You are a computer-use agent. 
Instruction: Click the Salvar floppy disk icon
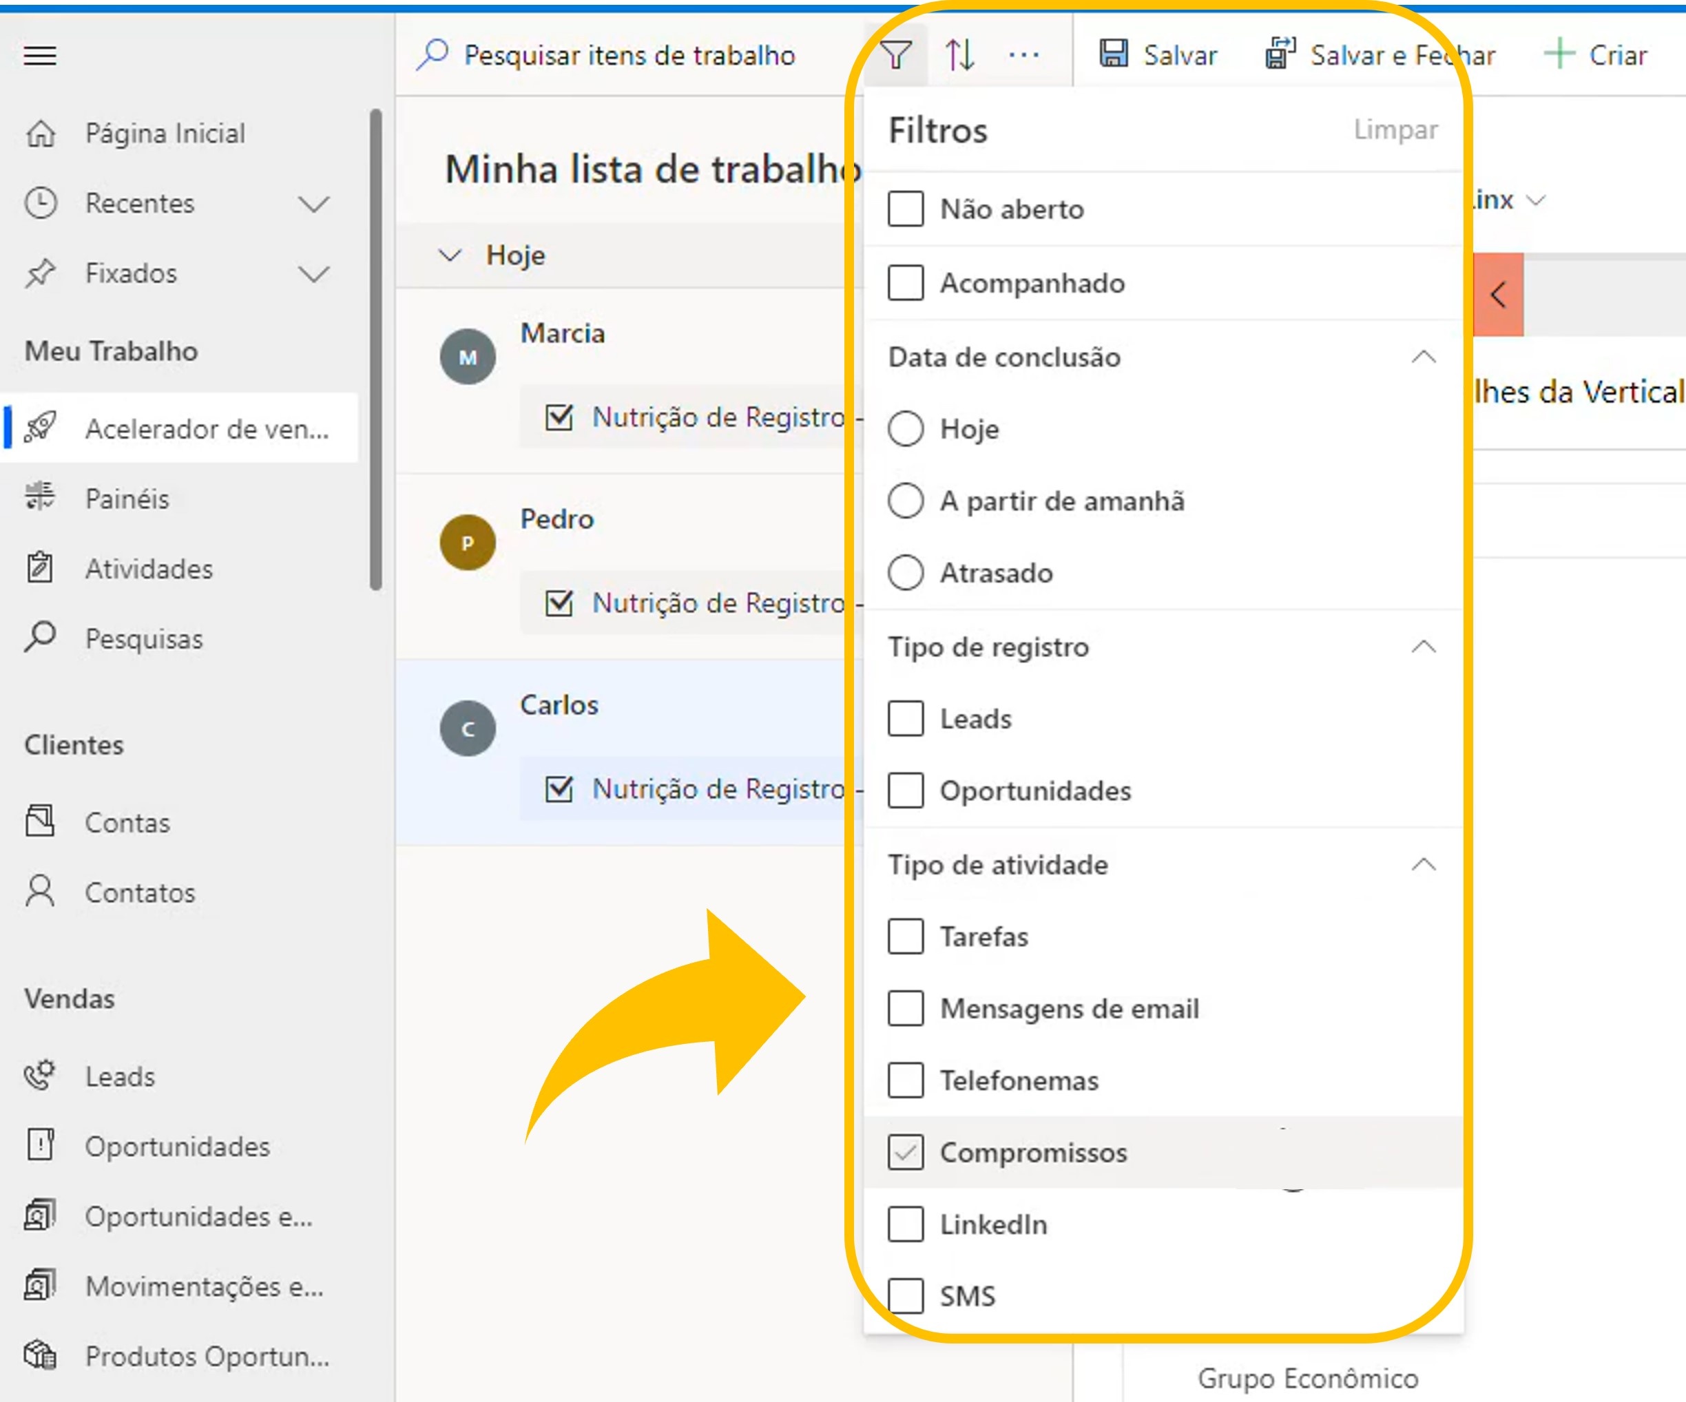pos(1114,54)
